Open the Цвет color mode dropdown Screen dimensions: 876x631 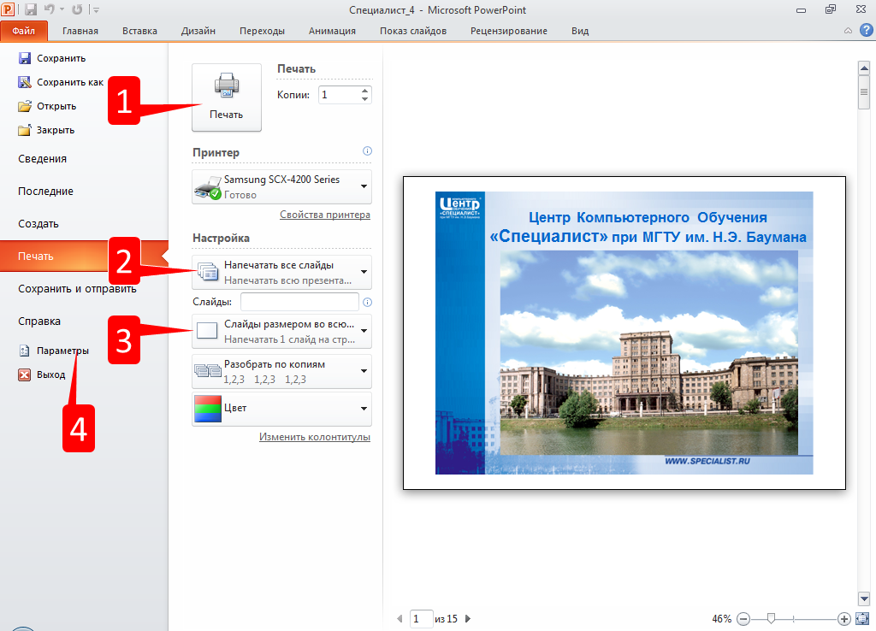pyautogui.click(x=281, y=409)
